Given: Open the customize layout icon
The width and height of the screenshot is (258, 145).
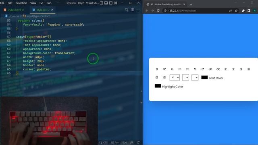Looking at the screenshot, I should 116,3.
